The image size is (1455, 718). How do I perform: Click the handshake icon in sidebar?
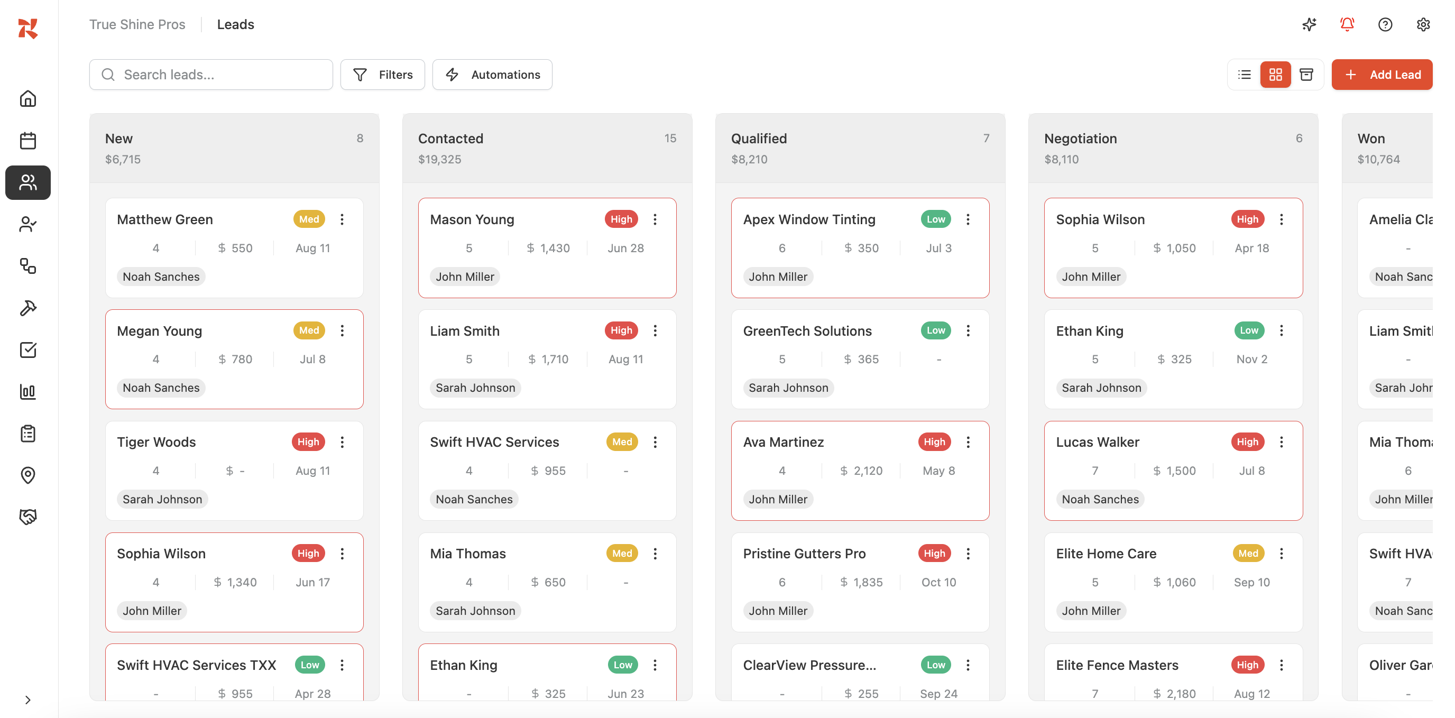tap(27, 517)
